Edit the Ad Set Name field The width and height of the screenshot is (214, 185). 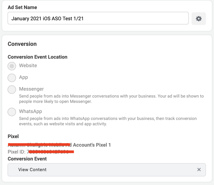coord(98,18)
